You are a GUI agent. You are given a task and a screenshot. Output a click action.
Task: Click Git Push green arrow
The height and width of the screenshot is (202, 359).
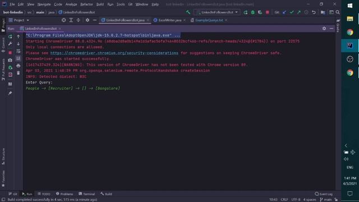[x=299, y=12]
